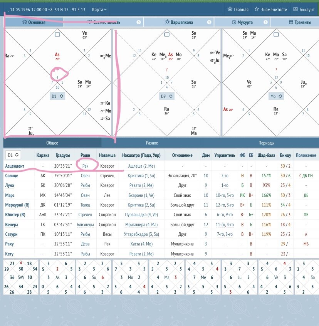Select the Ma ashtakavarga mini chart

click(x=167, y=277)
